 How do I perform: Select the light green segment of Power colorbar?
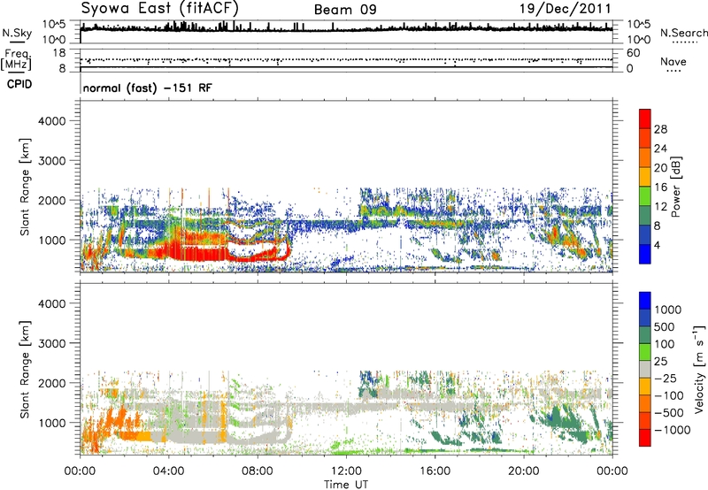click(x=645, y=196)
